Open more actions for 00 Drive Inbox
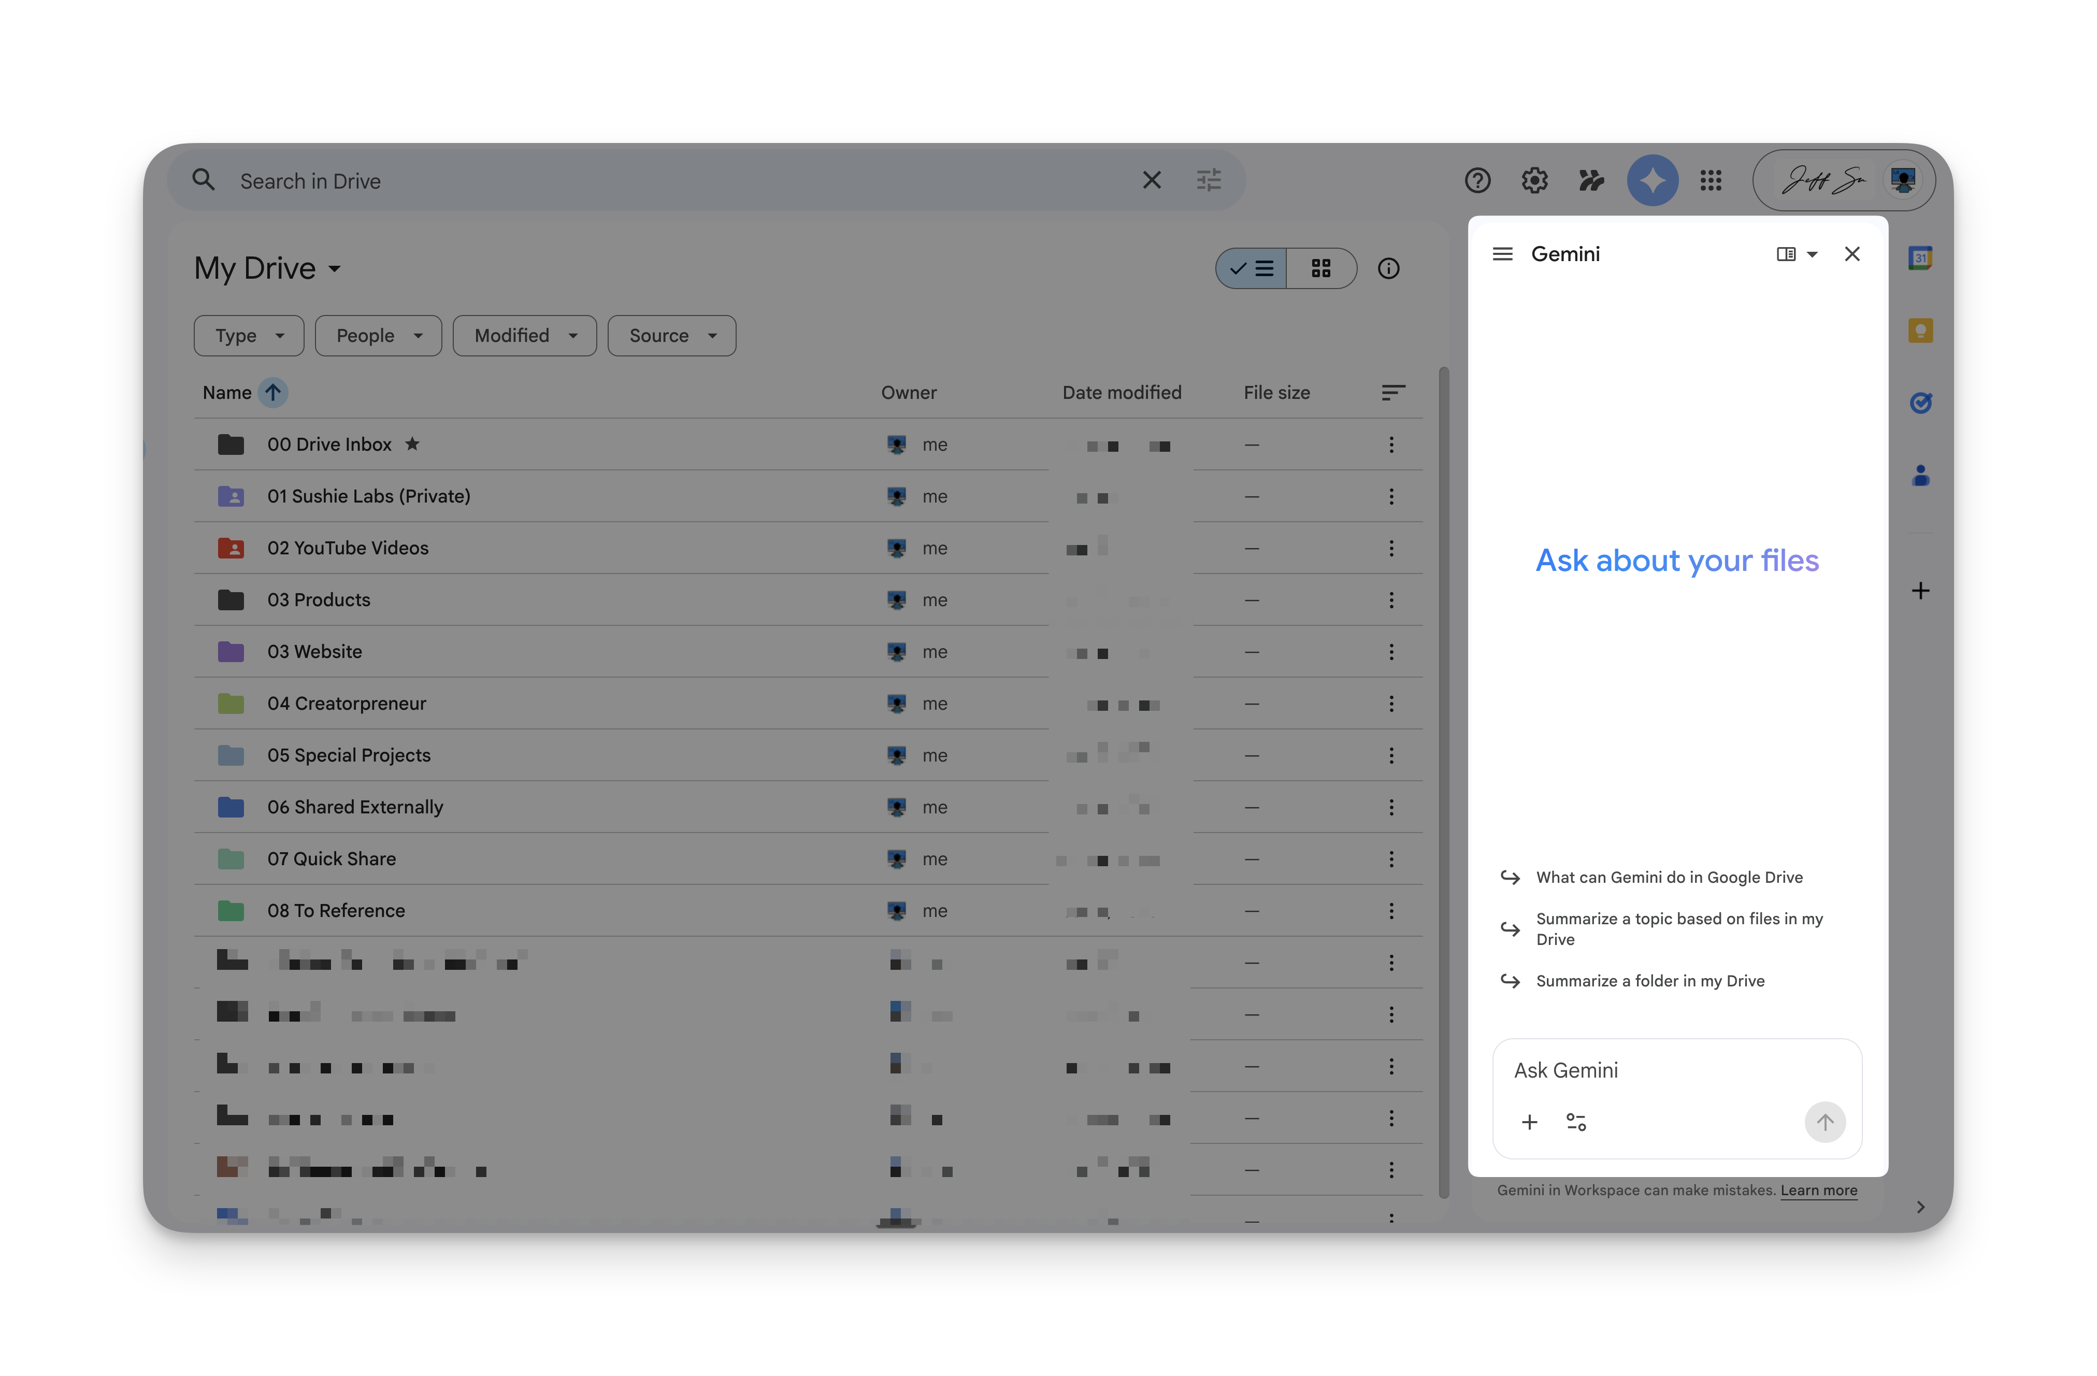 point(1391,445)
